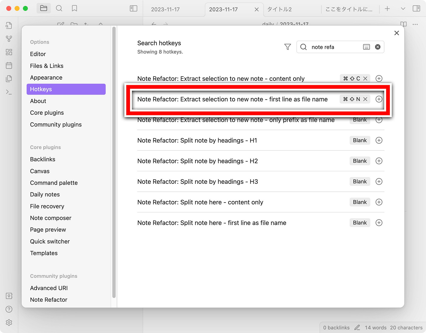Open the tab list chevron dropdown
This screenshot has width=426, height=333.
click(x=403, y=9)
